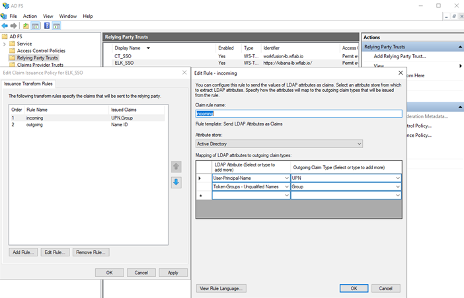Click OK in Edit Rule dialog
The height and width of the screenshot is (298, 464).
pyautogui.click(x=354, y=288)
